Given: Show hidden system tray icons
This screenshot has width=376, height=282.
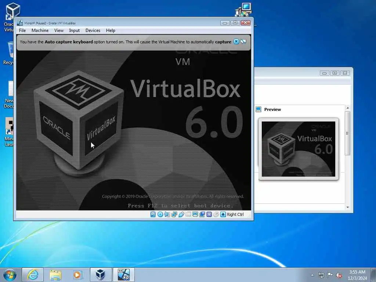Looking at the screenshot, I should 312,275.
